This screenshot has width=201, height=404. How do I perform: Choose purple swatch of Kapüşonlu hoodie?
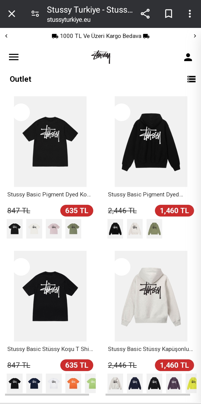pos(174,383)
